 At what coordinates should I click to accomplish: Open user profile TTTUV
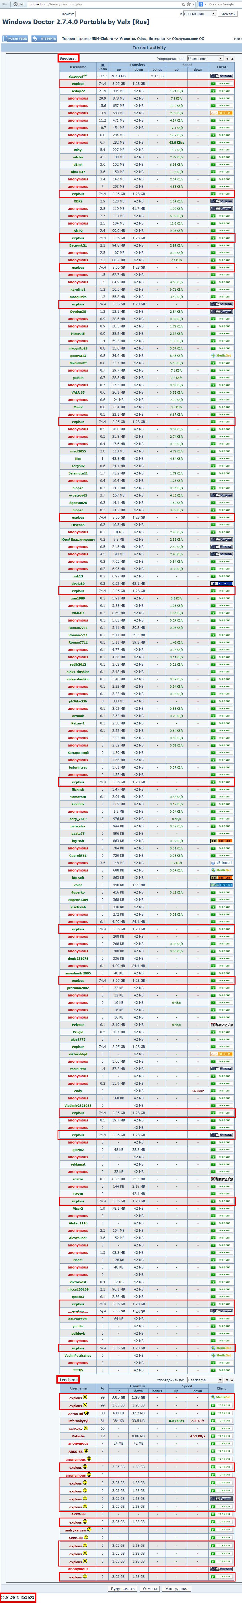78,1370
